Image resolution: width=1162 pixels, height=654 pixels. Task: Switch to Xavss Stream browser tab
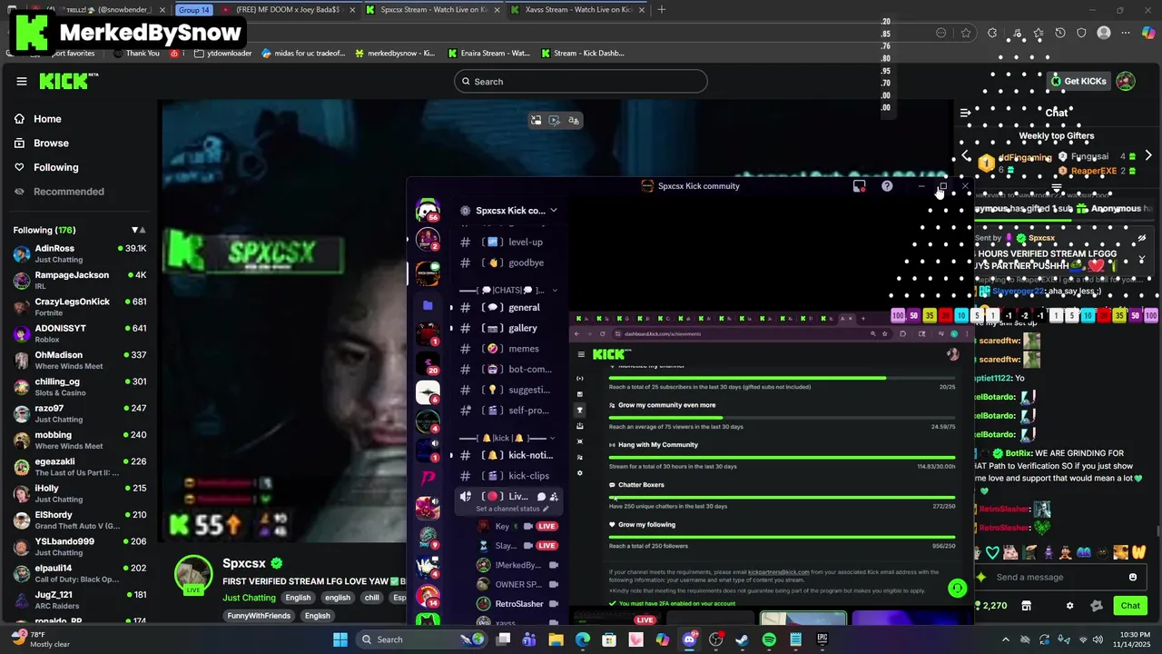coord(576,10)
